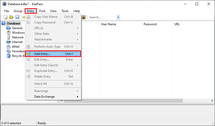Select the Network group label
The width and height of the screenshot is (215, 126).
tap(18, 37)
